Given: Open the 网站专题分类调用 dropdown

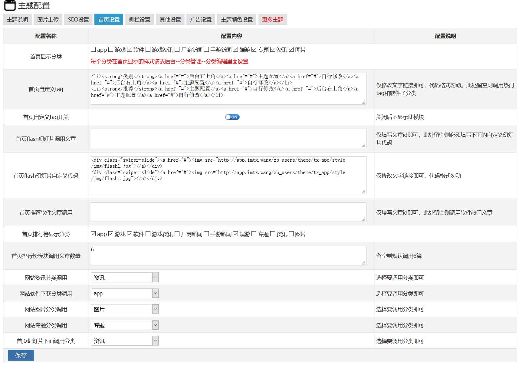Looking at the screenshot, I should click(x=125, y=325).
